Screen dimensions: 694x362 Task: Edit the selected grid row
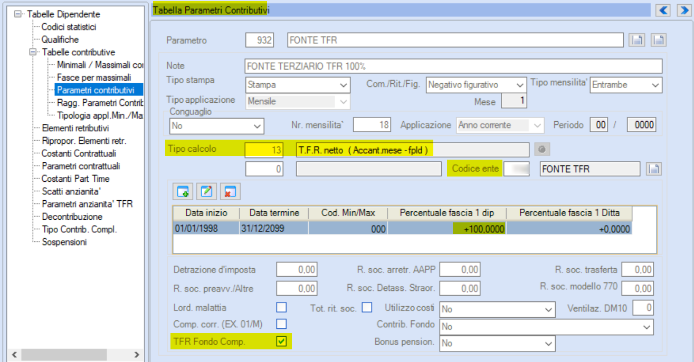click(206, 192)
